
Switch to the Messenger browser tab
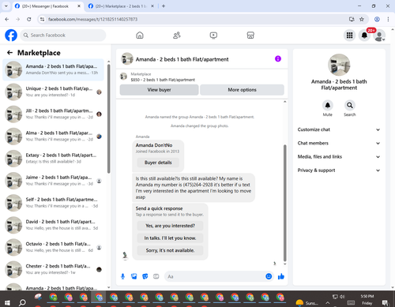47,6
